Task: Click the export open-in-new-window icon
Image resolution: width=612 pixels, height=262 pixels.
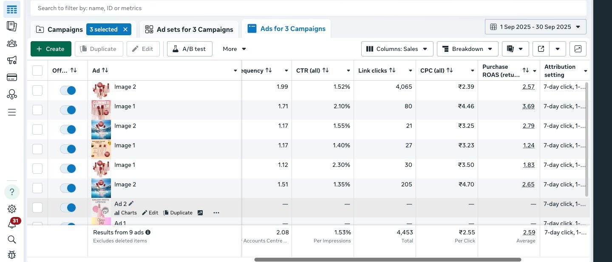Action: (541, 48)
